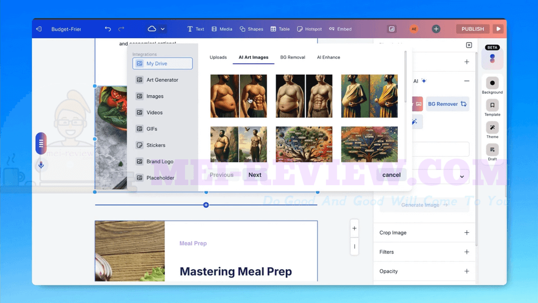Click the zoom in plus button on the canvas
538x303 pixels.
tap(354, 228)
